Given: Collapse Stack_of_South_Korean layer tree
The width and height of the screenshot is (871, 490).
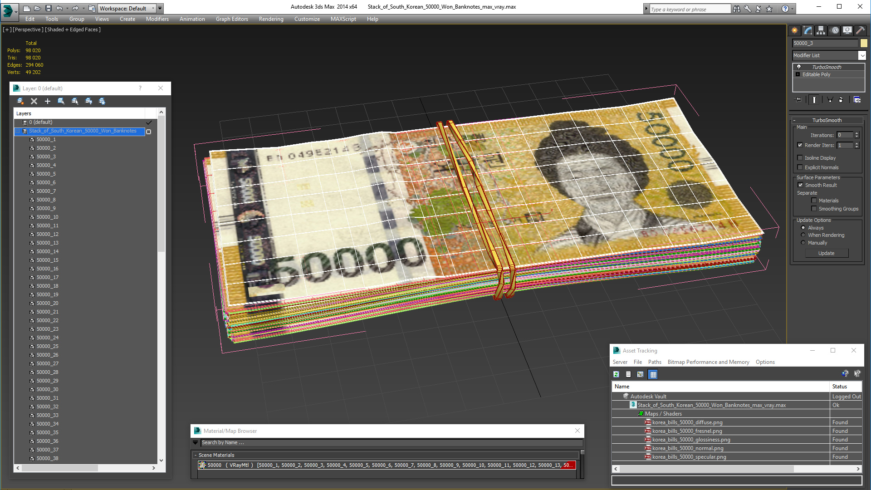Looking at the screenshot, I should (18, 131).
